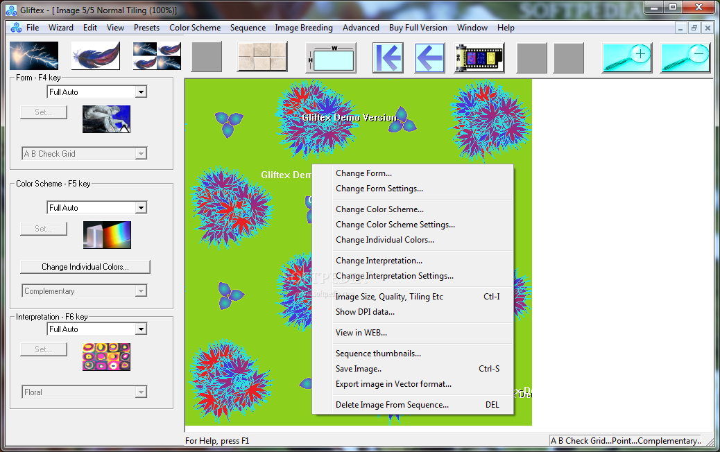The height and width of the screenshot is (452, 720).
Task: Go to first image in sequence
Action: pos(388,58)
